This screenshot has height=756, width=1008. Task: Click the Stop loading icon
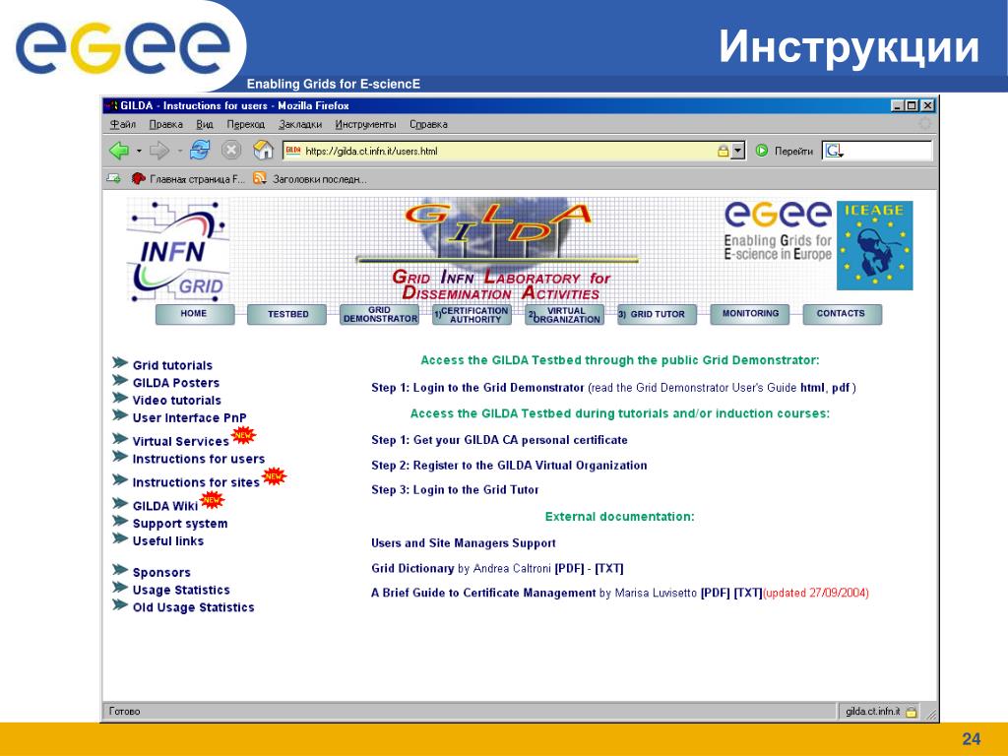point(231,151)
